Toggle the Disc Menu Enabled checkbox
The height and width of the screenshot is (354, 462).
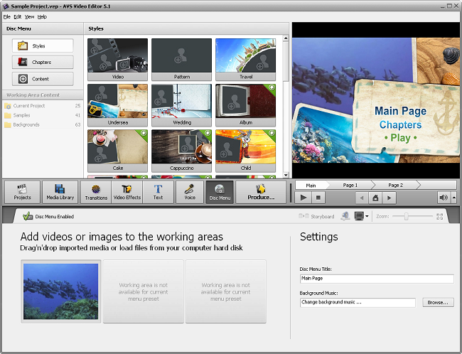pyautogui.click(x=28, y=216)
